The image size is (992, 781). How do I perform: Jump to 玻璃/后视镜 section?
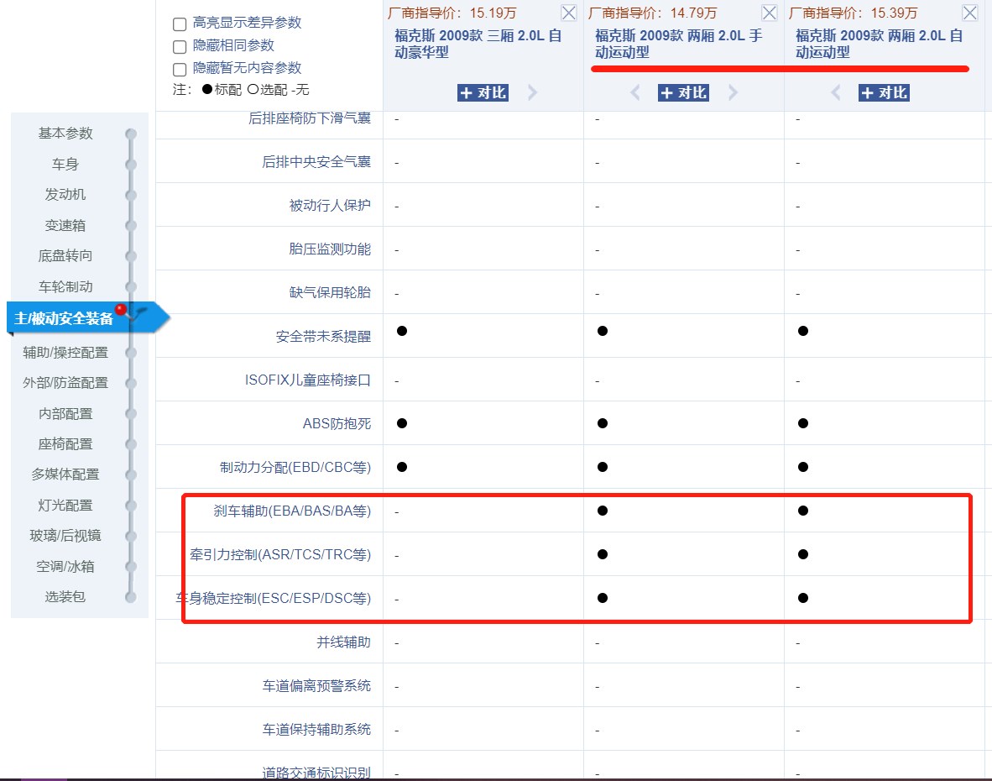[65, 536]
